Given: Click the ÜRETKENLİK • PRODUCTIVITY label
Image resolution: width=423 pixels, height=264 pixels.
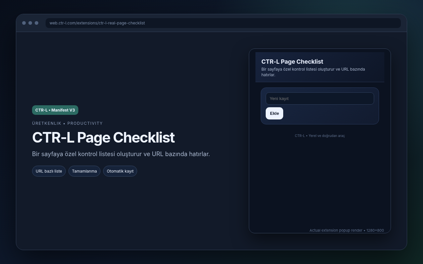Looking at the screenshot, I should [x=67, y=123].
